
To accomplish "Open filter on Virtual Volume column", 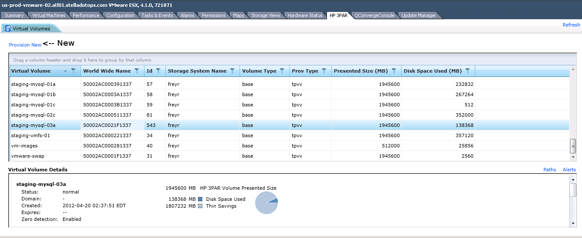I will [x=73, y=71].
